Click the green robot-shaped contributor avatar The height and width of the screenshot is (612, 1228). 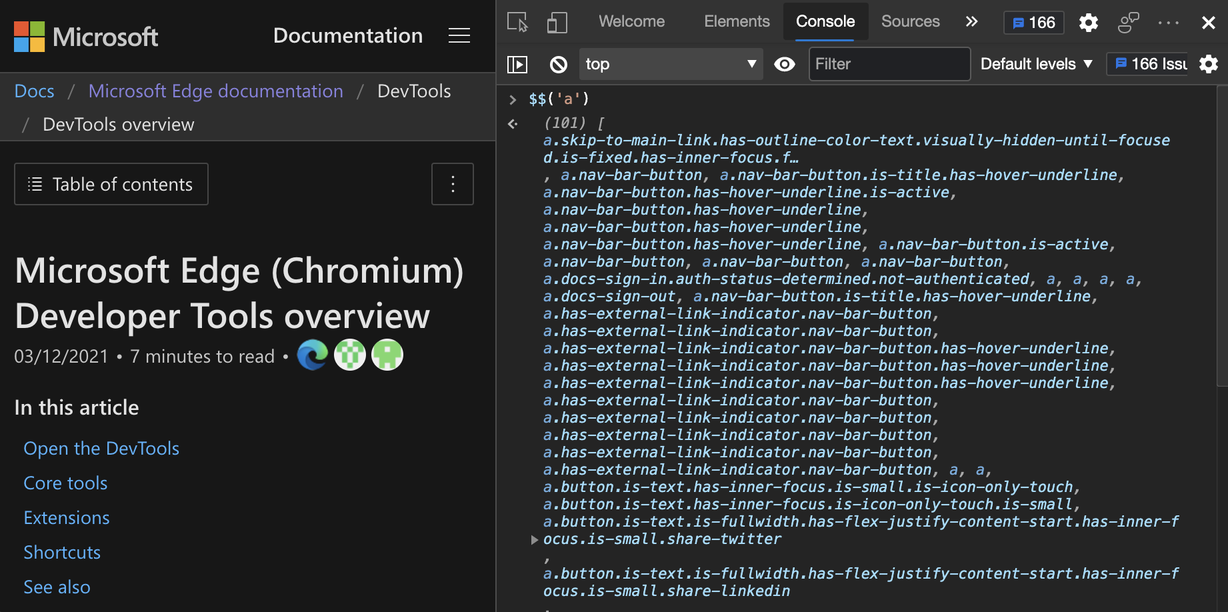(x=387, y=355)
